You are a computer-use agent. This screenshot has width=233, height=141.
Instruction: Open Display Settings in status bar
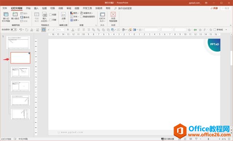pyautogui.click(x=167, y=139)
